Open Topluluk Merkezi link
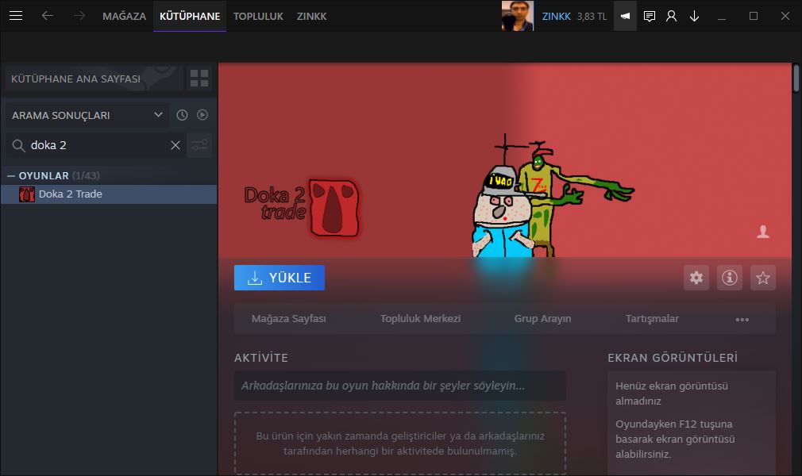This screenshot has width=802, height=476. click(420, 319)
